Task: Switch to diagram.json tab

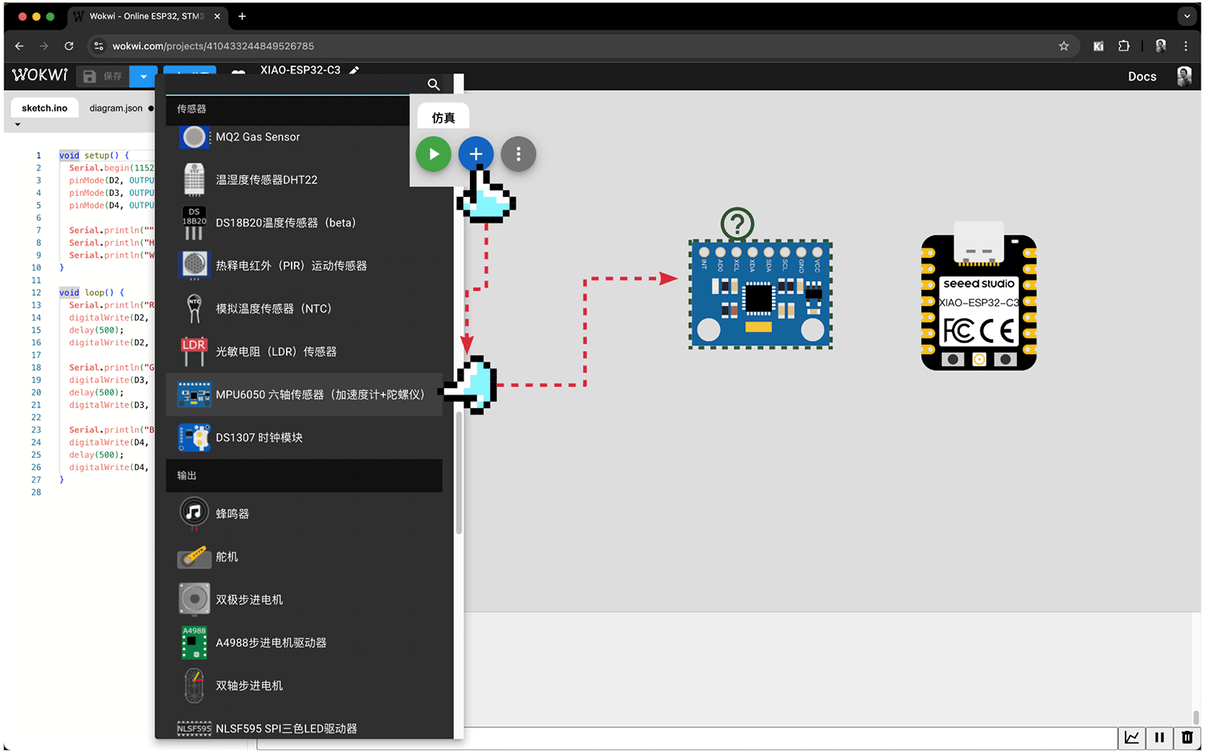Action: (116, 108)
